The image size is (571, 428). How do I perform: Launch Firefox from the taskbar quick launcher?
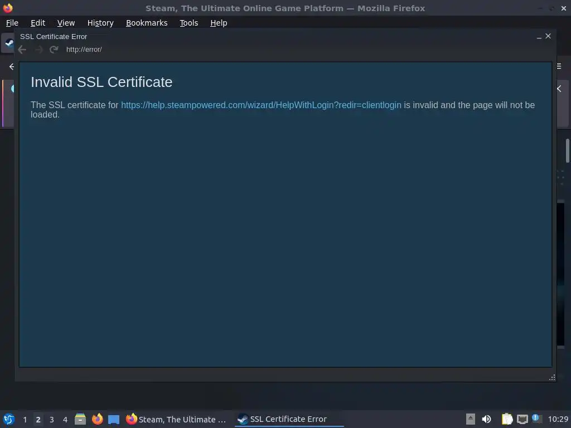click(97, 419)
